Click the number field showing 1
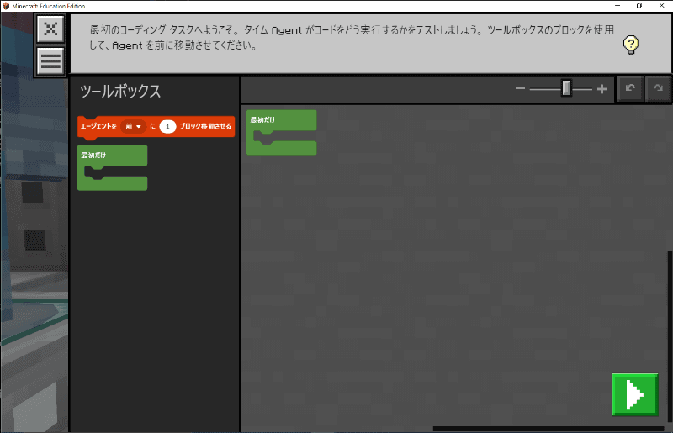This screenshot has width=673, height=433. coord(167,127)
